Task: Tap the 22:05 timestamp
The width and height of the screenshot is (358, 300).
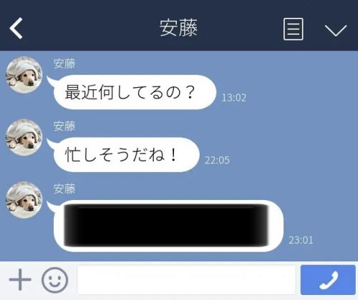Action: pyautogui.click(x=217, y=160)
